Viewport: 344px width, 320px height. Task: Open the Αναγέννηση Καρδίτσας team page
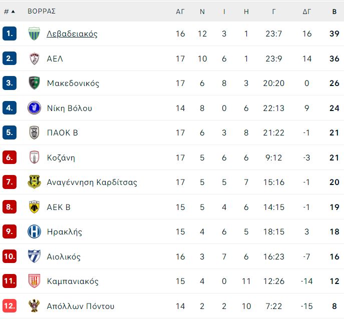click(92, 182)
